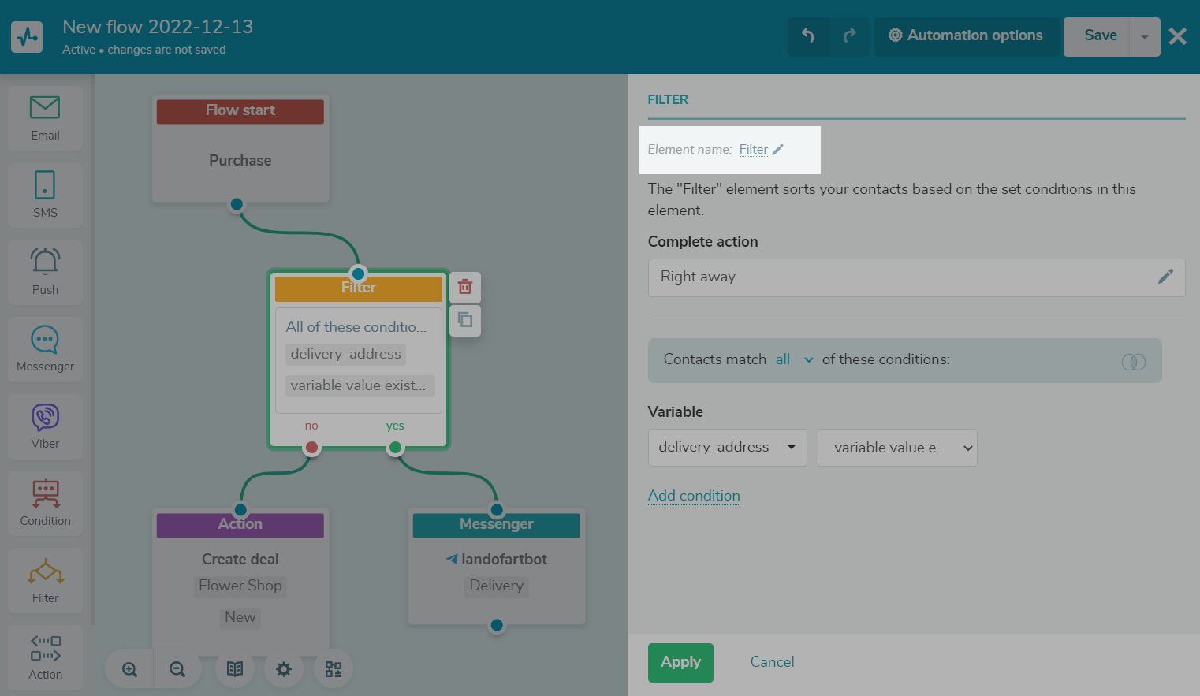Zoom out of the flow canvas
The height and width of the screenshot is (696, 1200).
[177, 669]
